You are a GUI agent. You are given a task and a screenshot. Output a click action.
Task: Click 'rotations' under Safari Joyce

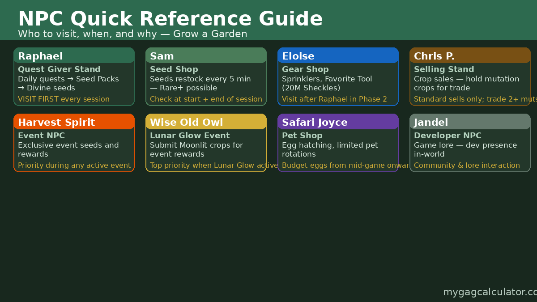point(299,154)
